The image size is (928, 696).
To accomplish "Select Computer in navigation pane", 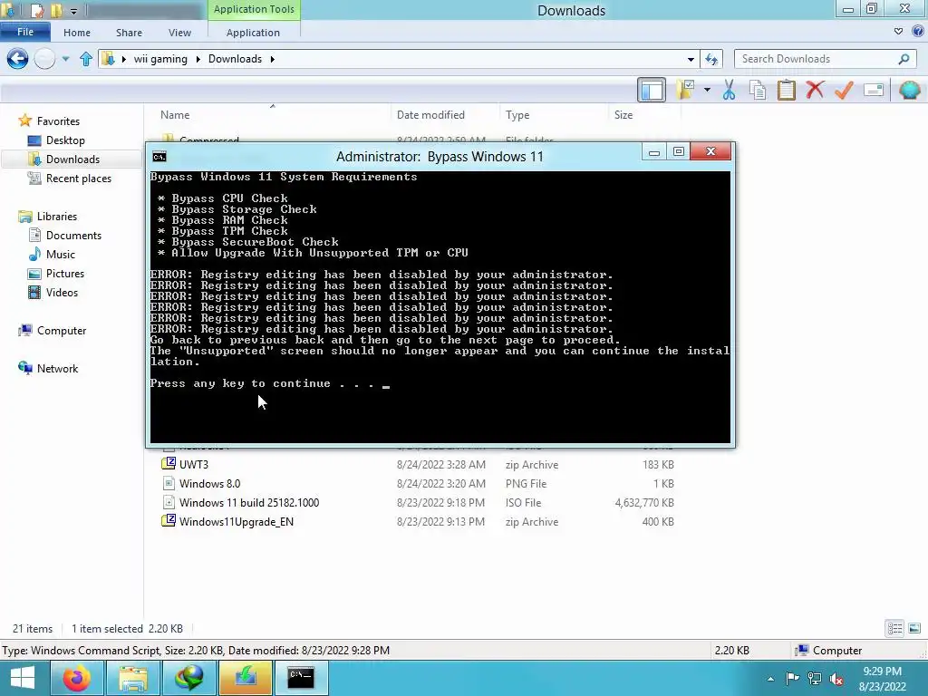I will [x=62, y=330].
